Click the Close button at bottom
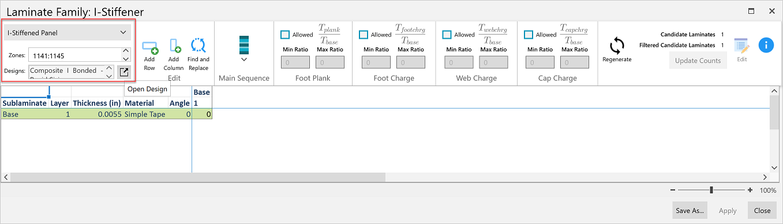The width and height of the screenshot is (783, 224). tap(762, 211)
